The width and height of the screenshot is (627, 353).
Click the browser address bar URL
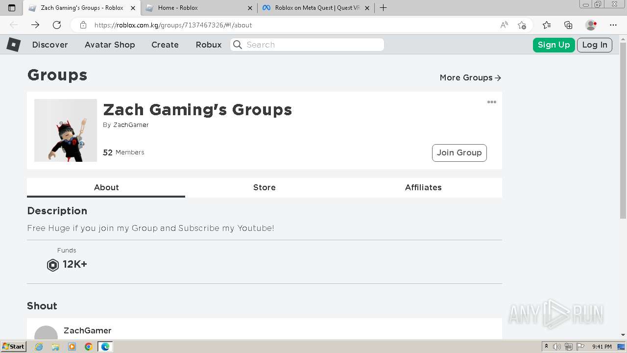click(173, 25)
